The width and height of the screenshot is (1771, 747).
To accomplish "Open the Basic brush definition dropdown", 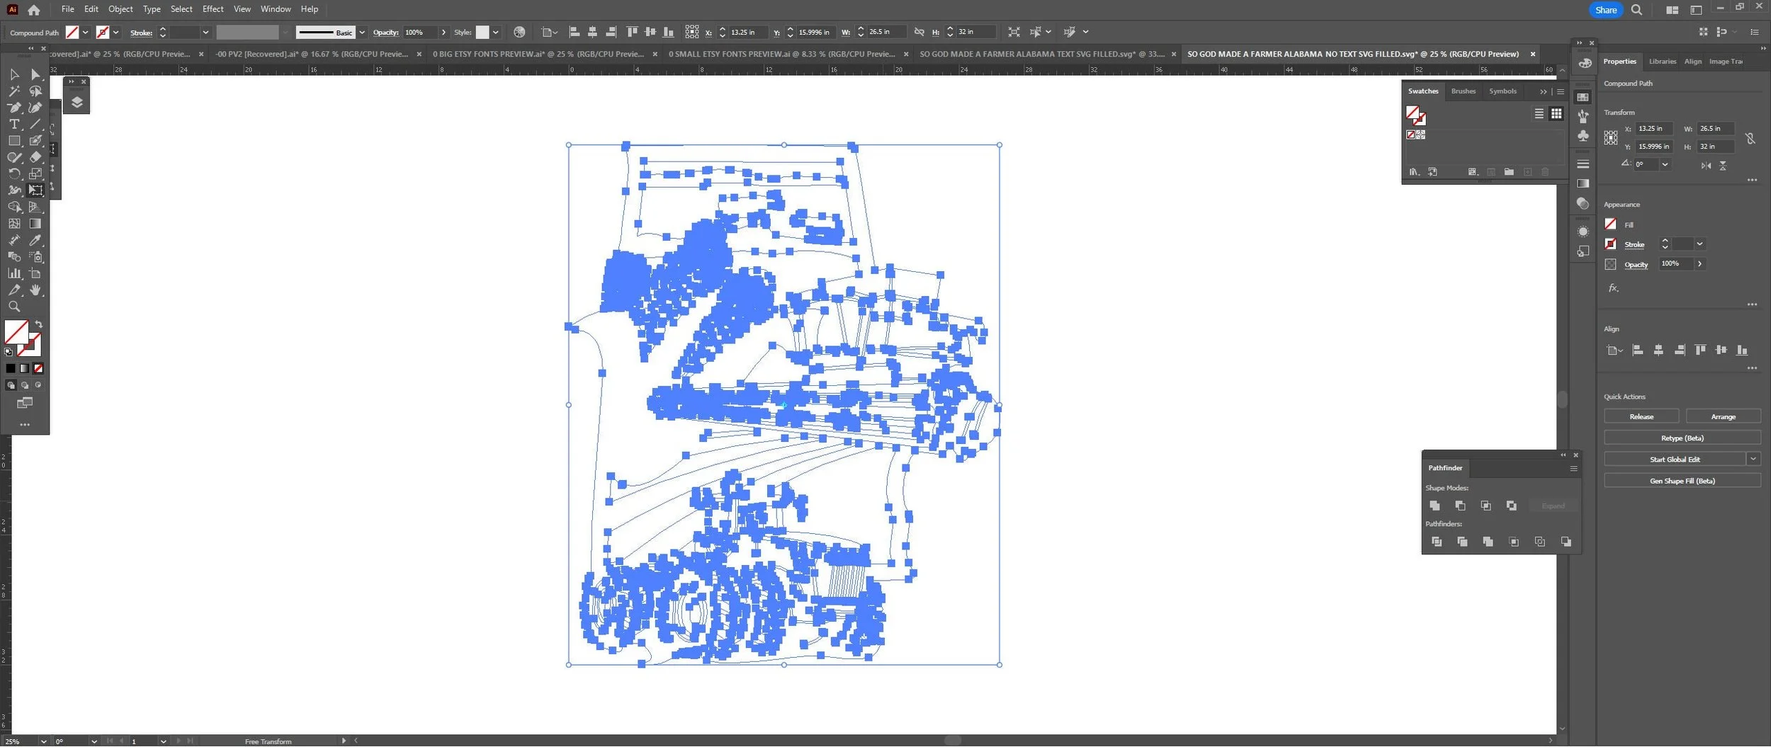I will pos(362,33).
